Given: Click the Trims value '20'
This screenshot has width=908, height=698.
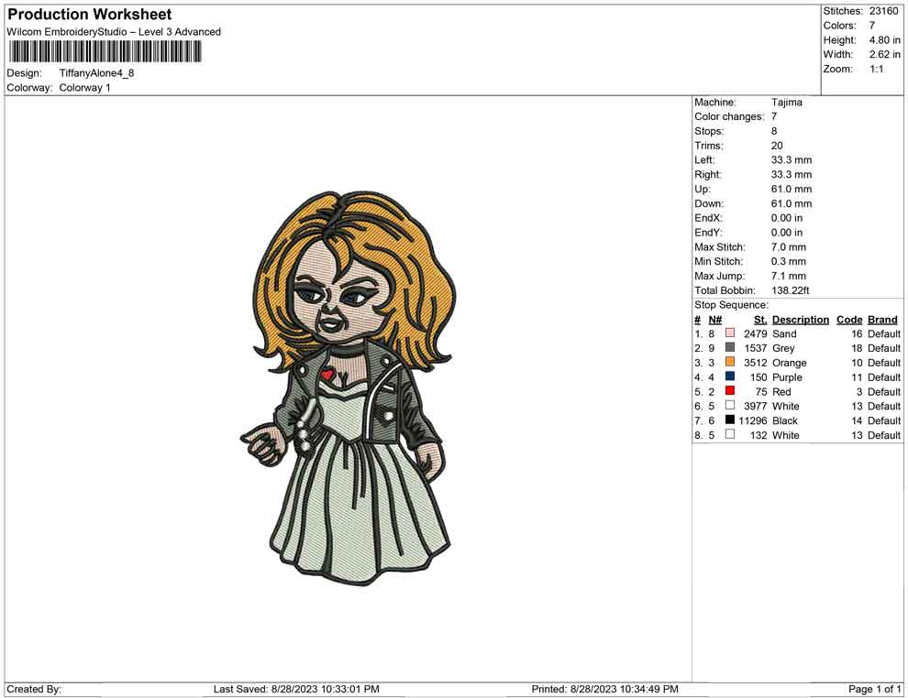Looking at the screenshot, I should click(777, 146).
